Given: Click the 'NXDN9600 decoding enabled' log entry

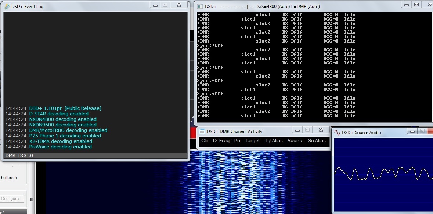Looking at the screenshot, I should (x=63, y=125).
